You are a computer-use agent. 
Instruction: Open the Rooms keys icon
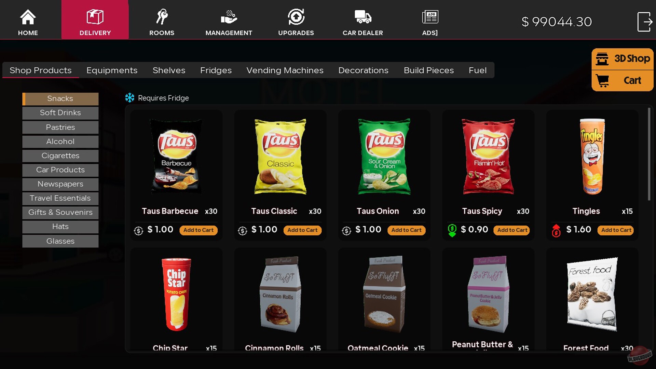coord(162,17)
